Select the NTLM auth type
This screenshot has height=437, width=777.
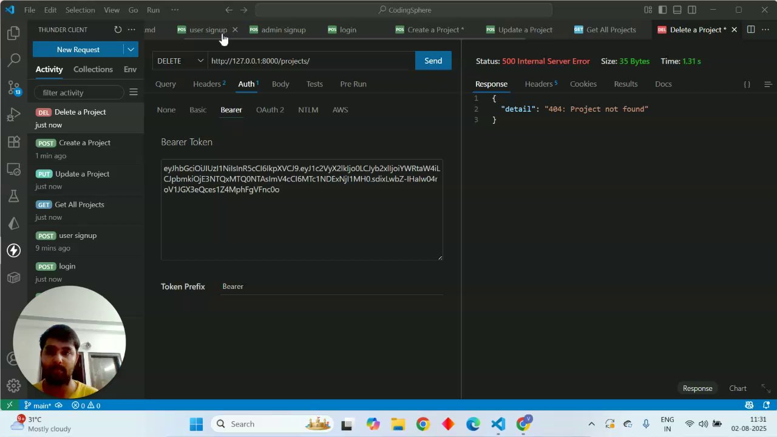click(308, 110)
